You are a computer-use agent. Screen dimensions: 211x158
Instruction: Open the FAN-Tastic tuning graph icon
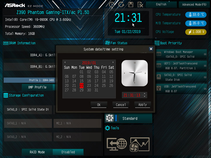click(x=140, y=145)
